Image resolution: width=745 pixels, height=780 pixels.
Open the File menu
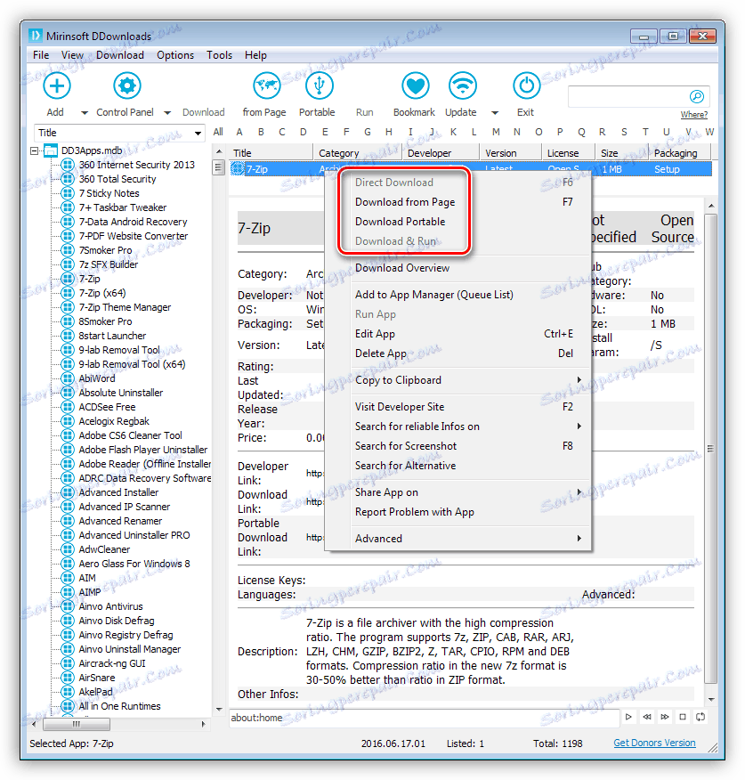[41, 55]
